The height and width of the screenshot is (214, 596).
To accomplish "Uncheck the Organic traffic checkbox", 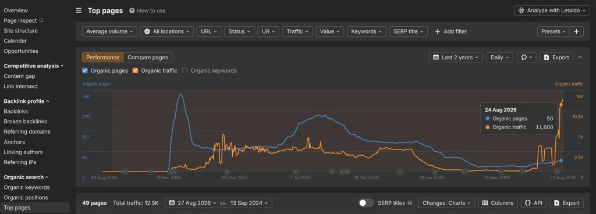I will click(135, 70).
